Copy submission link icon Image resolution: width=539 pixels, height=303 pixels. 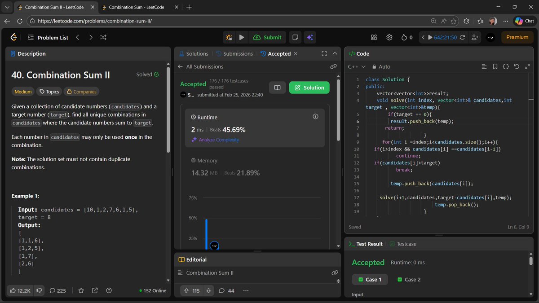point(333,66)
